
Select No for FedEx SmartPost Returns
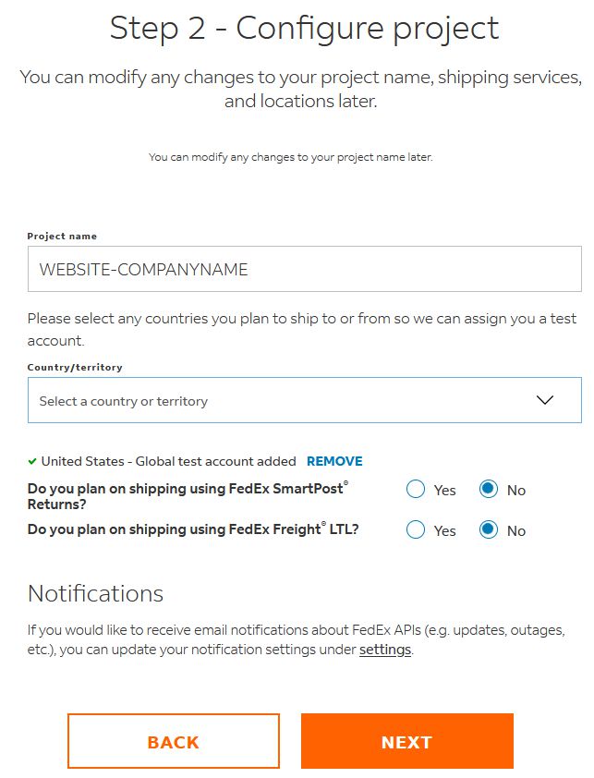(x=489, y=490)
